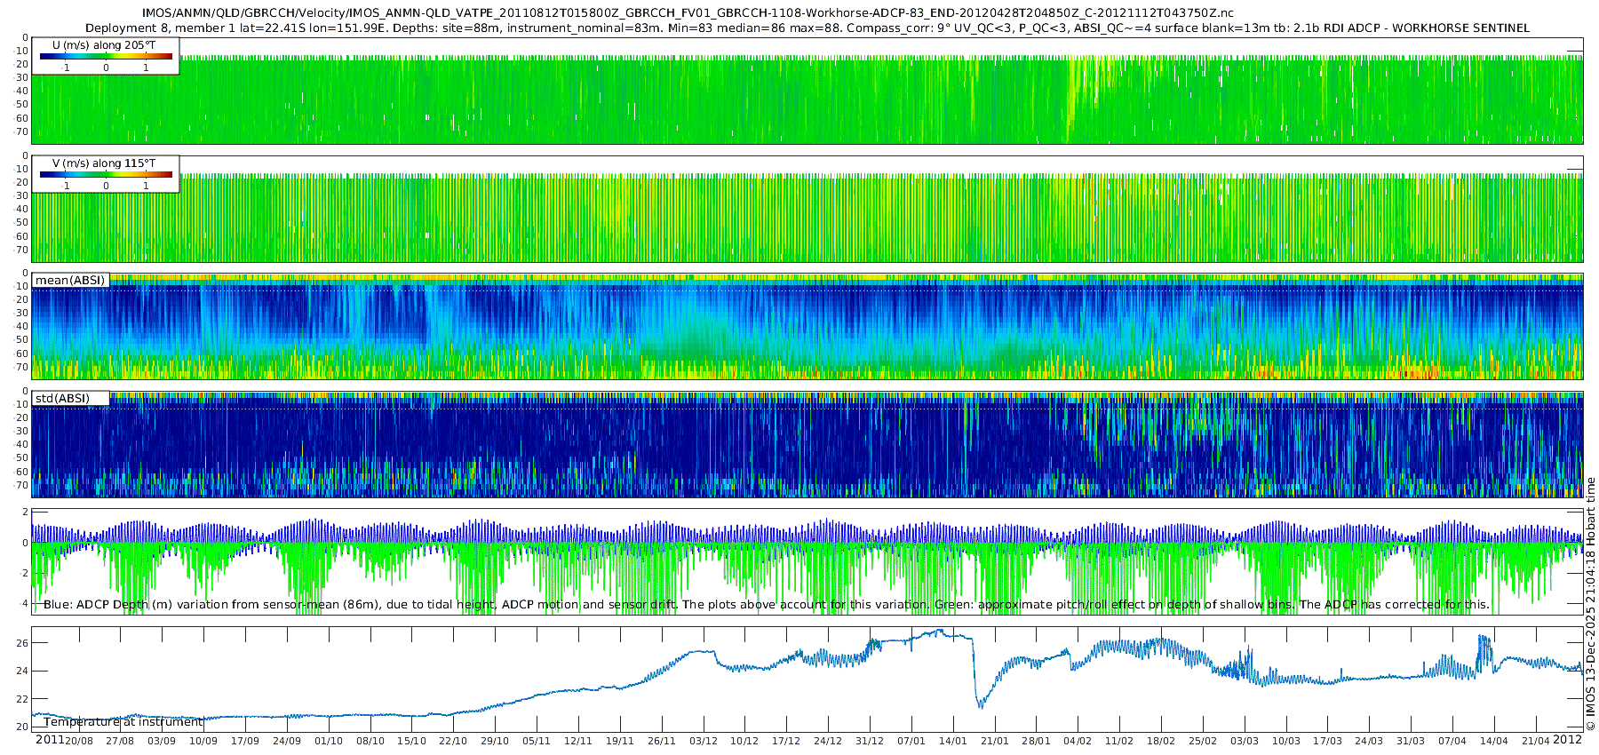The image size is (1599, 755).
Task: Click the 31/12 date tick label
Action: pyautogui.click(x=869, y=741)
